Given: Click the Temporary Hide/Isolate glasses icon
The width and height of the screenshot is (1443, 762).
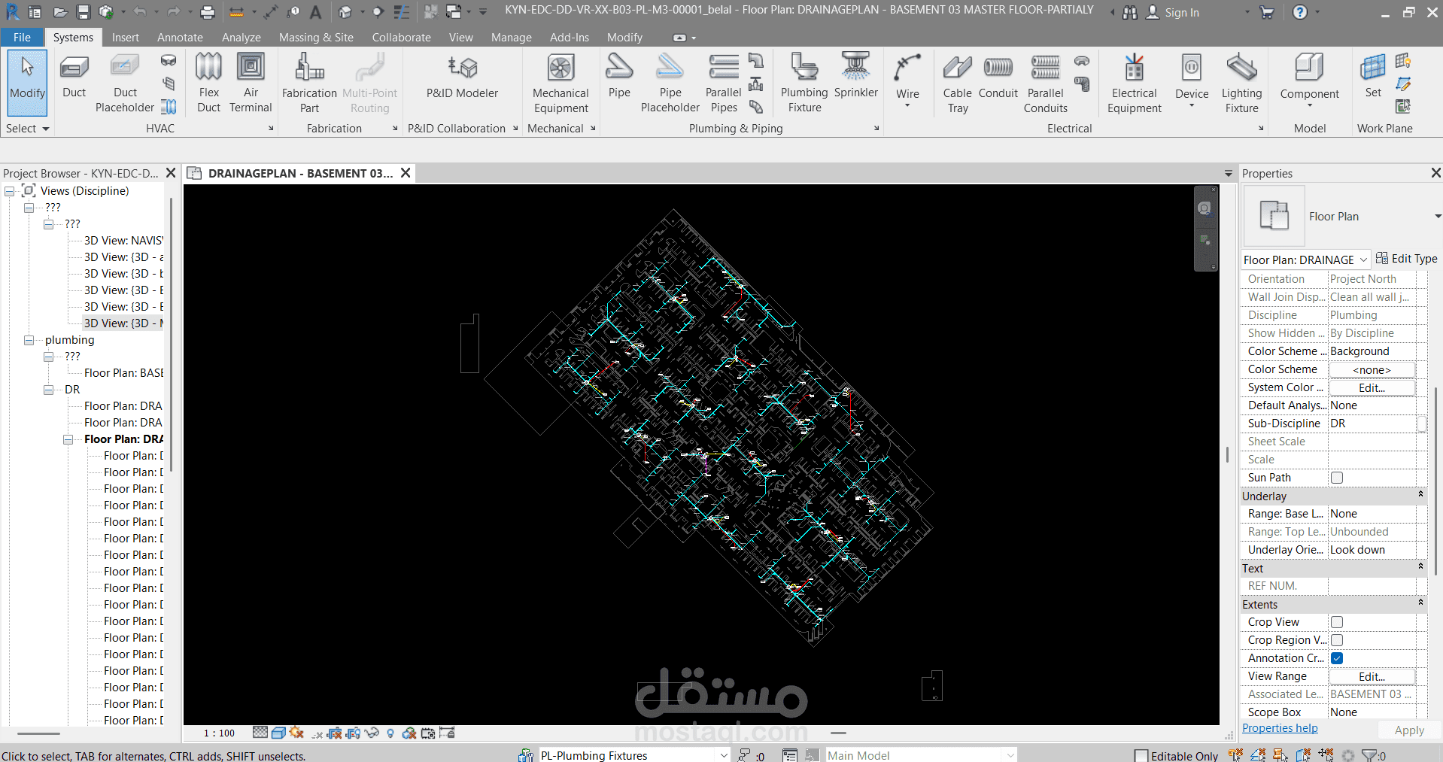Looking at the screenshot, I should coord(372,733).
